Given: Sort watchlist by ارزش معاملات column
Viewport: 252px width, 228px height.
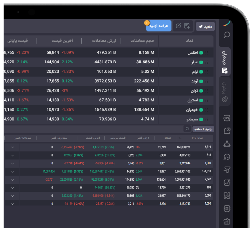Looking at the screenshot, I should pos(104,41).
